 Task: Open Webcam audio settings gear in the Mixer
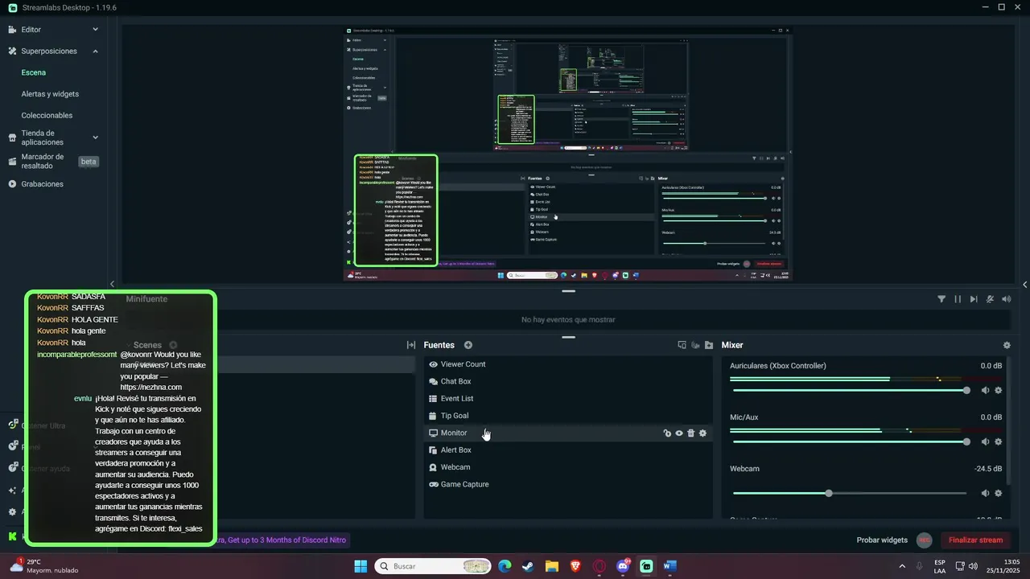click(999, 493)
